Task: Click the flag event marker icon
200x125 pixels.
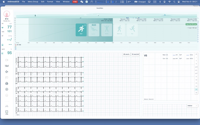Action: (x=7, y=77)
